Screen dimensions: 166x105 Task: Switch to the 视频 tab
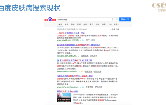click(98, 24)
